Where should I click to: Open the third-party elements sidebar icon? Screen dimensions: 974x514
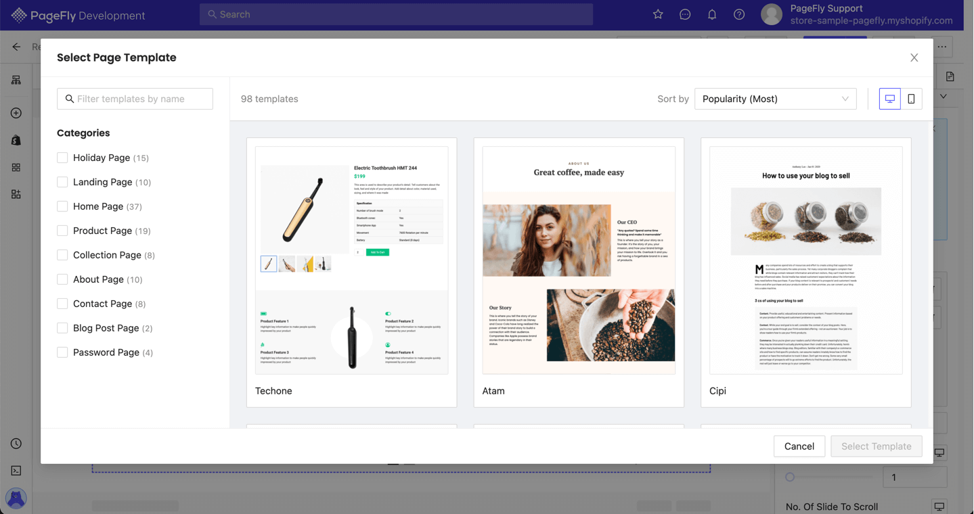click(16, 194)
